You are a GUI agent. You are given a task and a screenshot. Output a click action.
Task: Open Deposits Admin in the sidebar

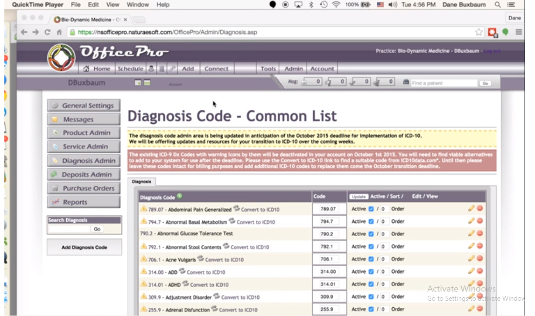click(x=84, y=174)
